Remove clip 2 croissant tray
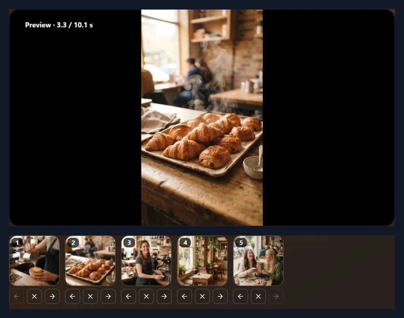The width and height of the screenshot is (404, 318). point(90,296)
